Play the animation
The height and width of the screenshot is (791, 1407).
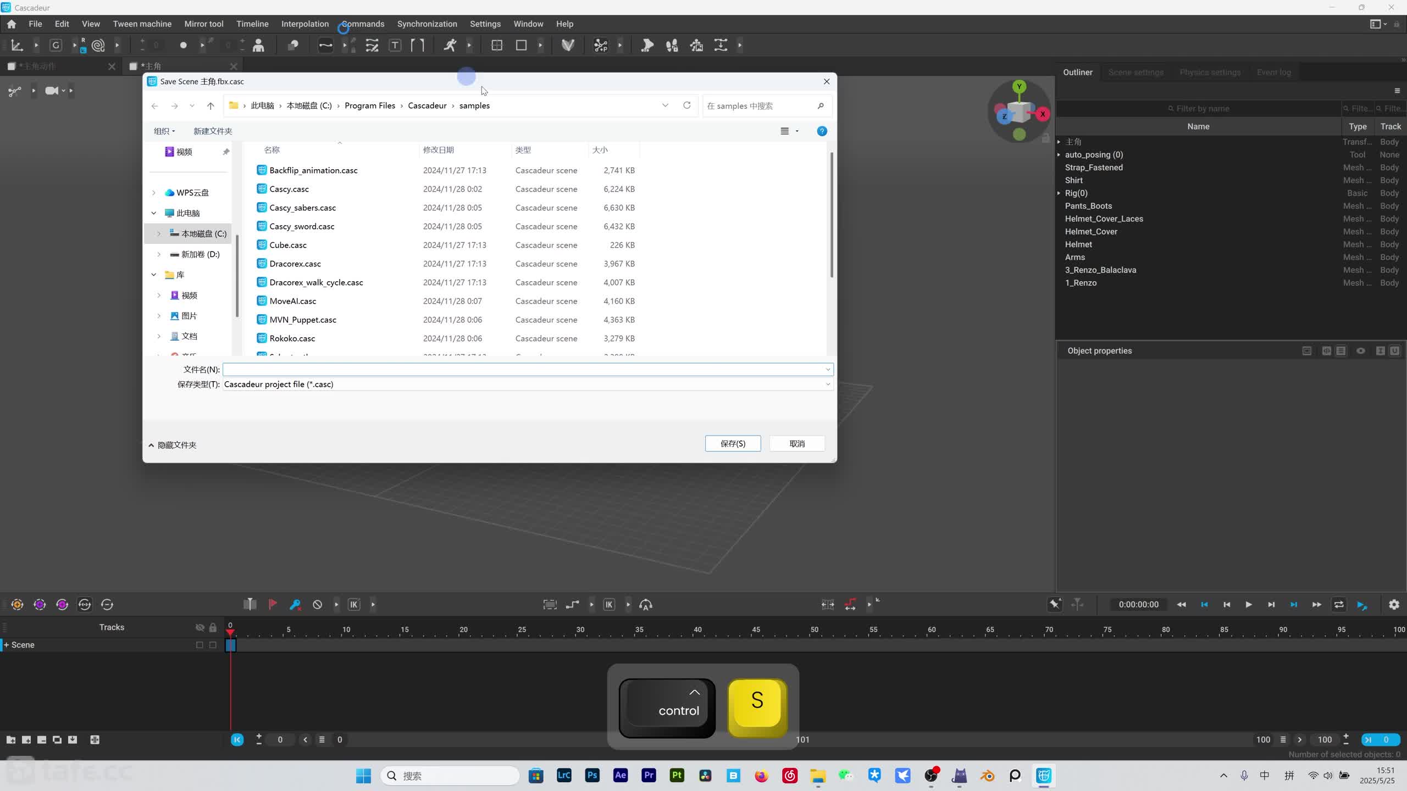click(x=1249, y=604)
